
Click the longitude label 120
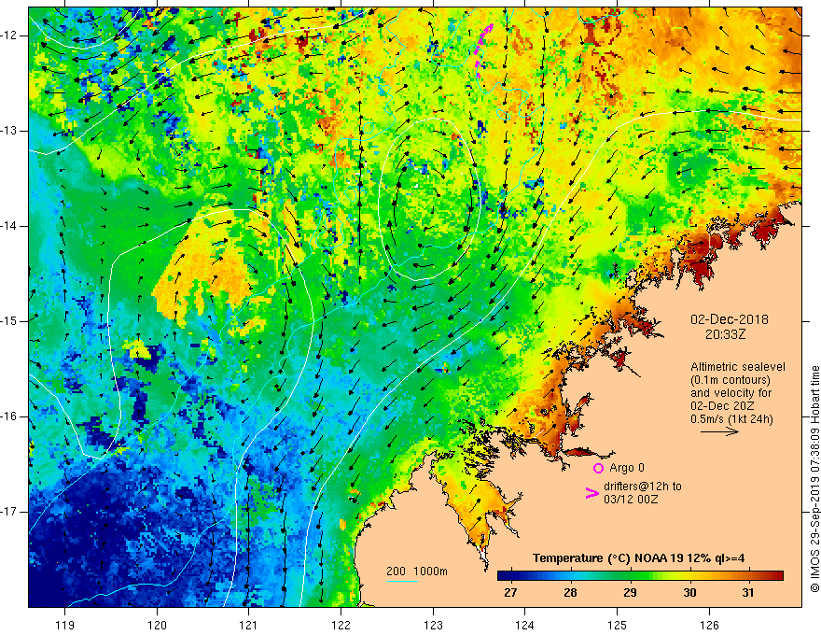point(157,625)
